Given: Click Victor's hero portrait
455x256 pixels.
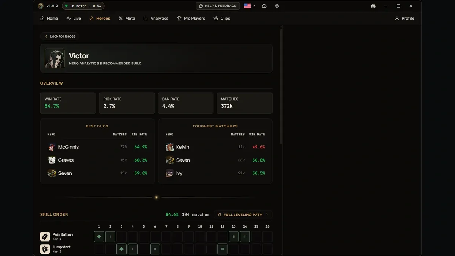Looking at the screenshot, I should tap(55, 58).
